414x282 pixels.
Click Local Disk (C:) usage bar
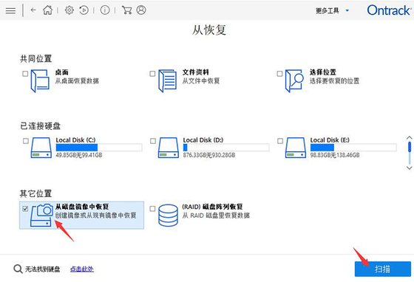coord(99,148)
